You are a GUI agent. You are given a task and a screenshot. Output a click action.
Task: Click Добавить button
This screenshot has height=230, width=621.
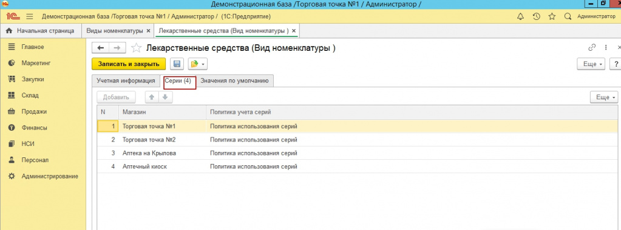coord(116,97)
